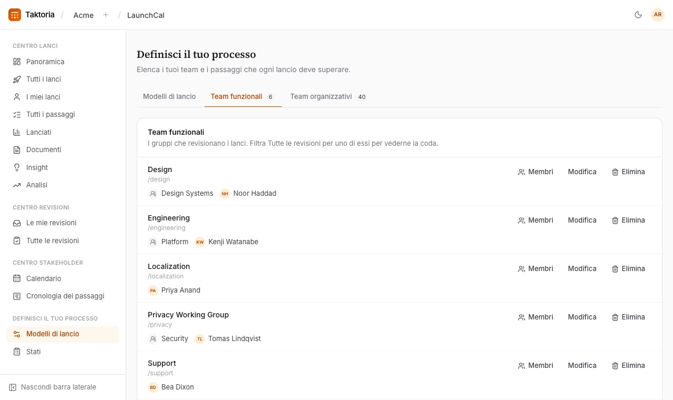This screenshot has width=673, height=400.
Task: Open Membri for Design team
Action: [x=535, y=172]
